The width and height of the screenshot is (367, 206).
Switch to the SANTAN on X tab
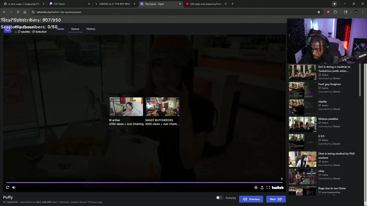[x=115, y=4]
